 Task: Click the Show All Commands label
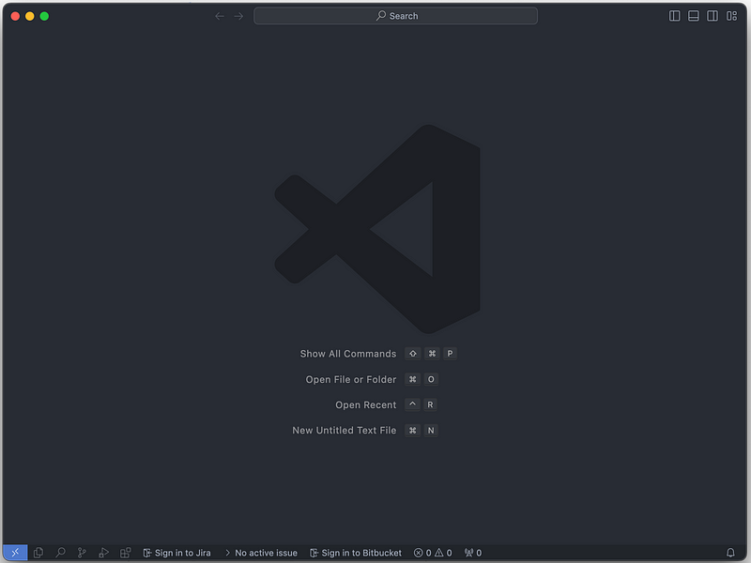[x=348, y=354]
